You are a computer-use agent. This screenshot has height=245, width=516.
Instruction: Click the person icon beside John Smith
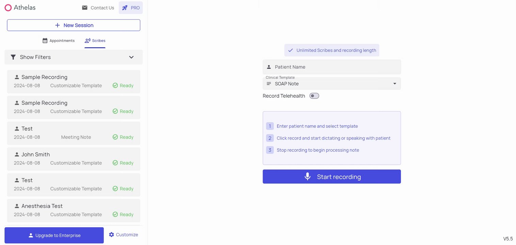coord(17,154)
